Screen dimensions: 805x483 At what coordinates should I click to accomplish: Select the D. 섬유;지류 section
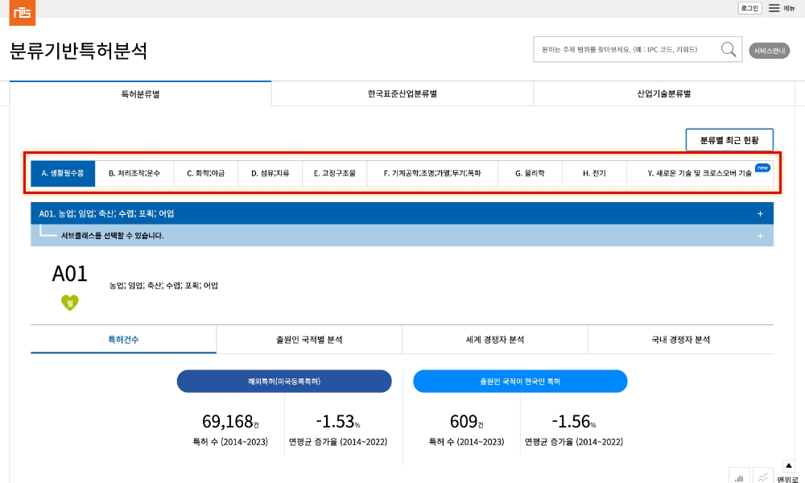[270, 174]
